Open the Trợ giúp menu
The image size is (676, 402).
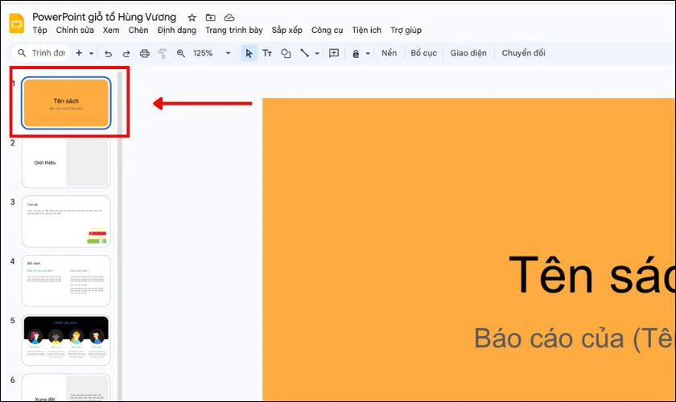406,31
